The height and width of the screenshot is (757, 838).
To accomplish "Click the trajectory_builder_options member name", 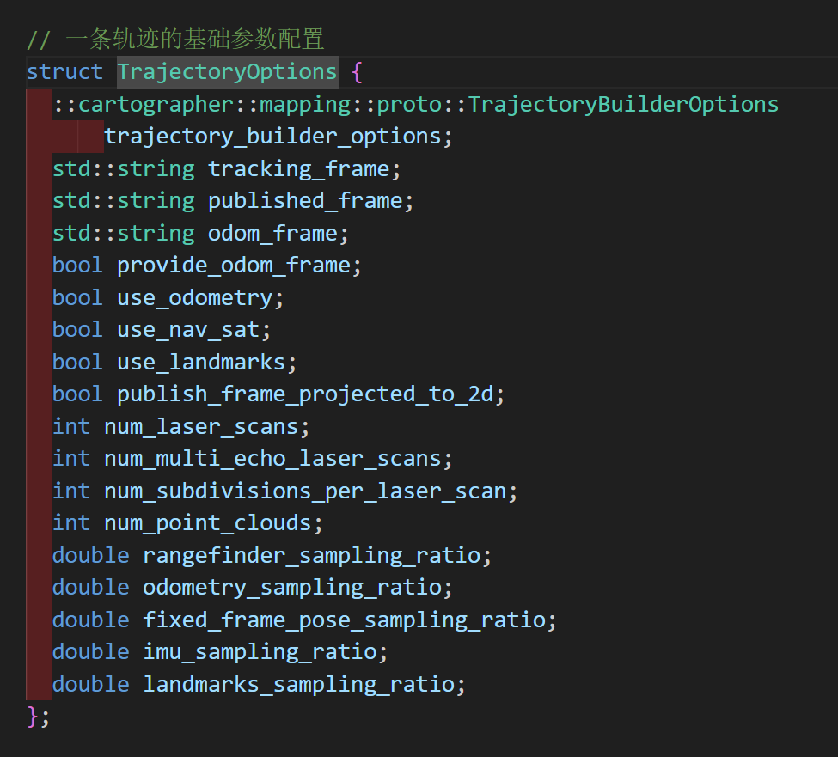I will click(x=272, y=137).
